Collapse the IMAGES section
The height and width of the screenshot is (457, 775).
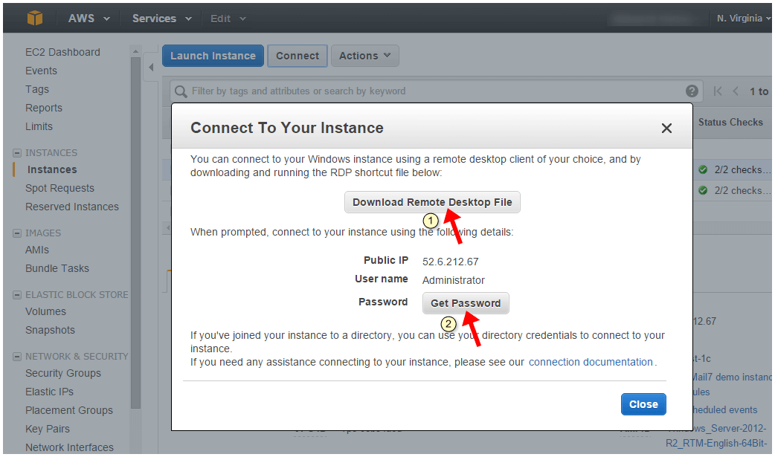click(x=17, y=233)
